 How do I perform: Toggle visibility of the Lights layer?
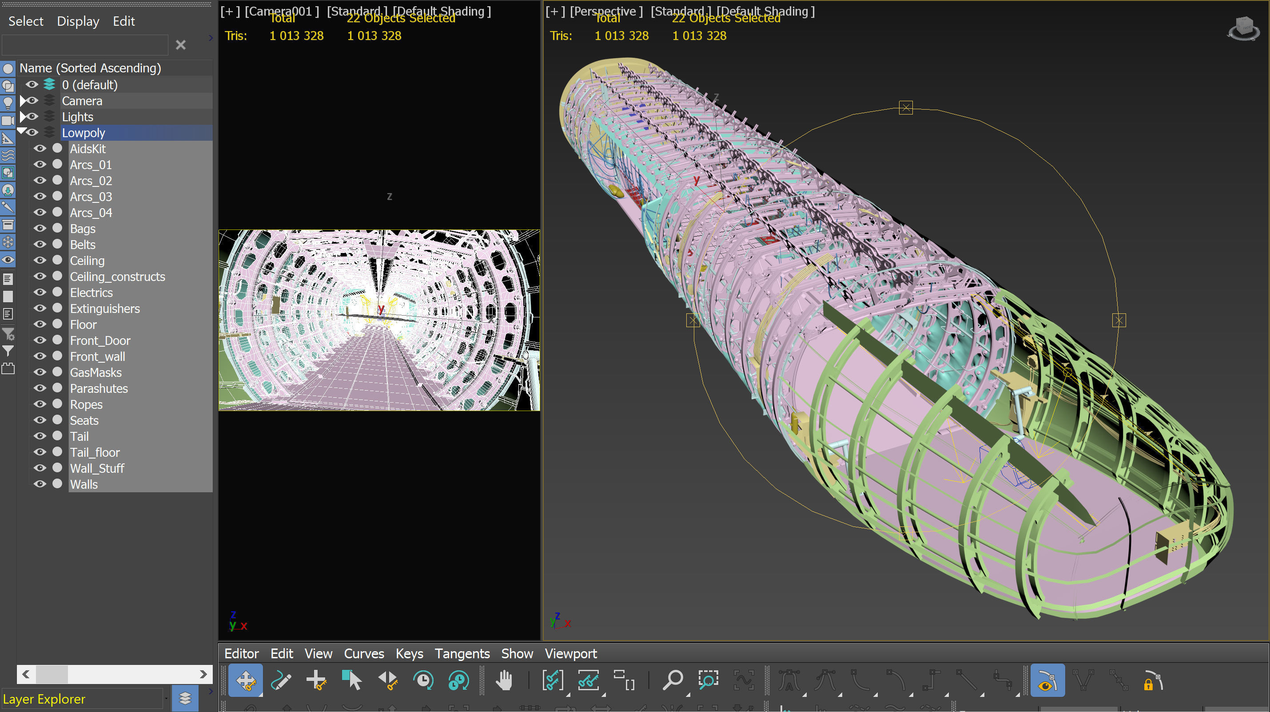click(32, 117)
